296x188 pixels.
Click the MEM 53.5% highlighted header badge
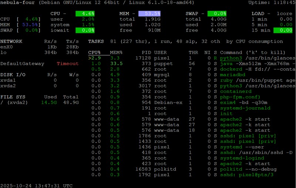point(149,14)
